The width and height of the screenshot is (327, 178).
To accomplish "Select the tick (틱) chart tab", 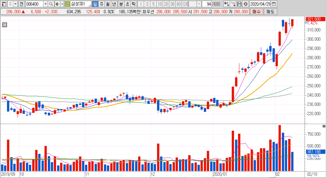I will [x=133, y=4].
